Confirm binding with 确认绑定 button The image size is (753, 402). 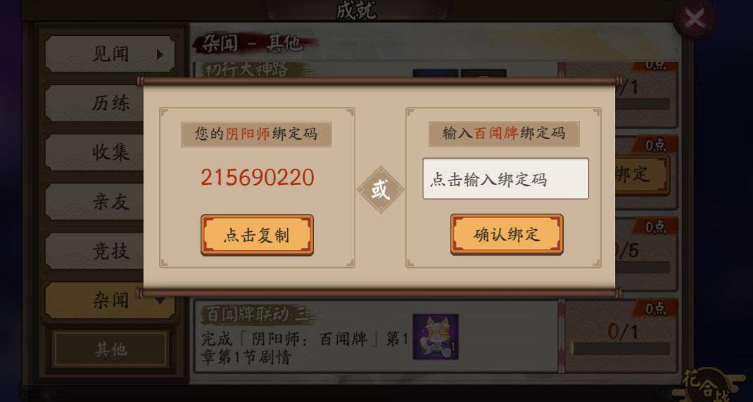pos(507,234)
